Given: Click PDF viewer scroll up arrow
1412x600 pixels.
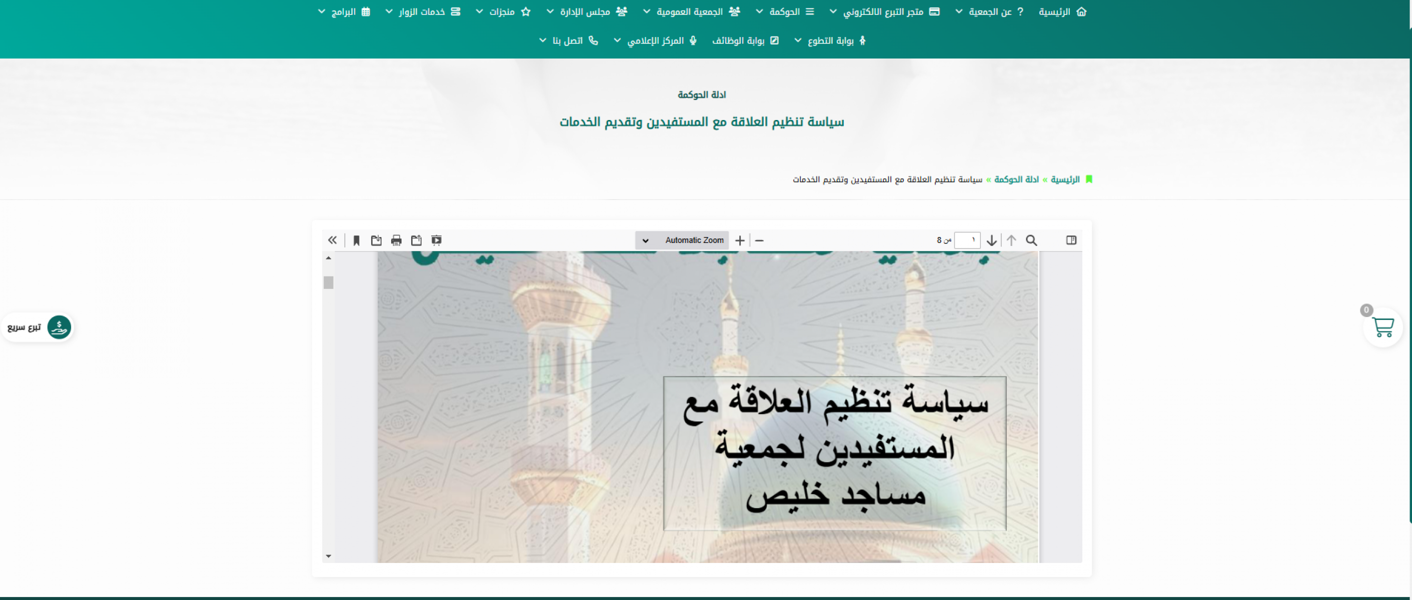Looking at the screenshot, I should 328,257.
